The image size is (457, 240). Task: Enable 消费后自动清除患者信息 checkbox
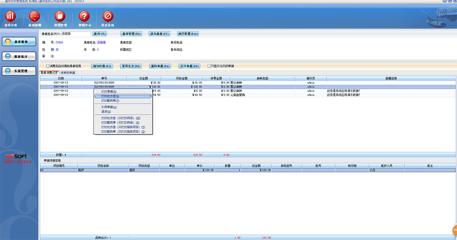click(x=48, y=66)
